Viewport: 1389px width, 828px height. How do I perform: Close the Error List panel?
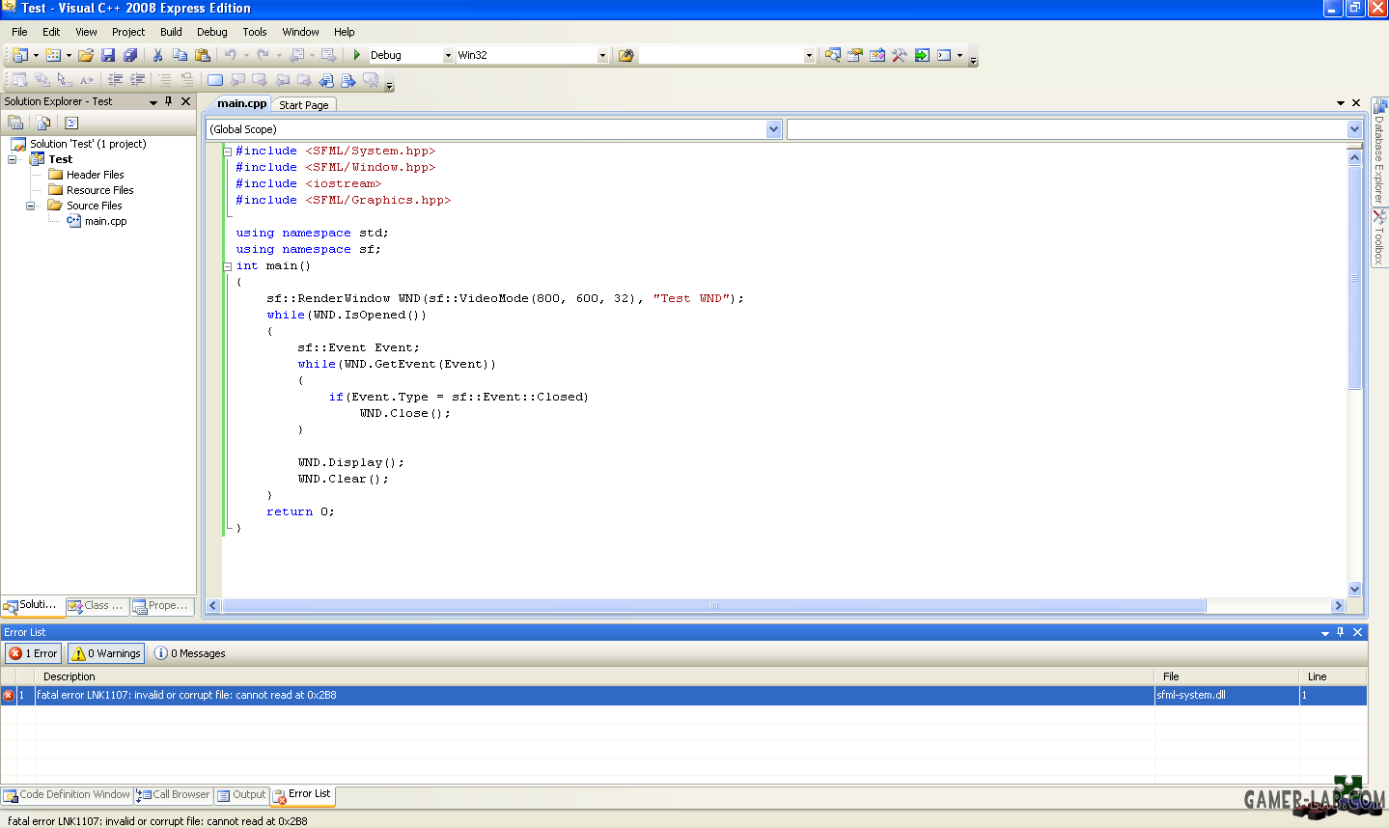pos(1357,632)
